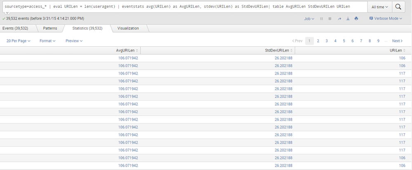Open the Visualization tab
Screen dimensions: 412x170
[x=128, y=28]
